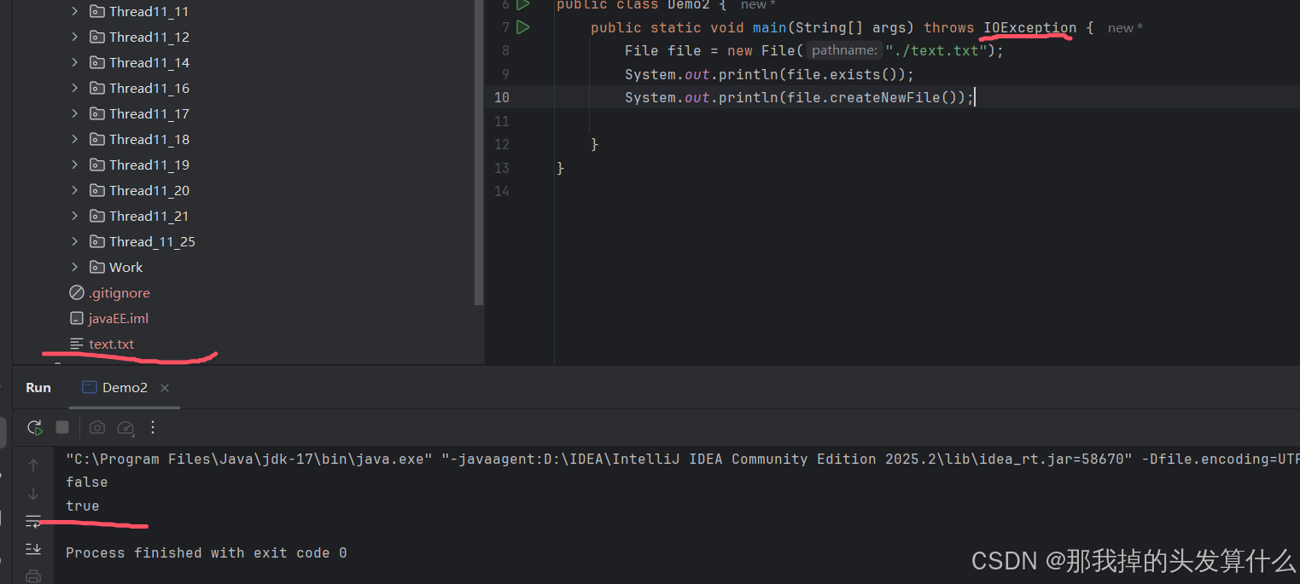The width and height of the screenshot is (1300, 584).
Task: Open the profiler gauge icon
Action: 125,427
